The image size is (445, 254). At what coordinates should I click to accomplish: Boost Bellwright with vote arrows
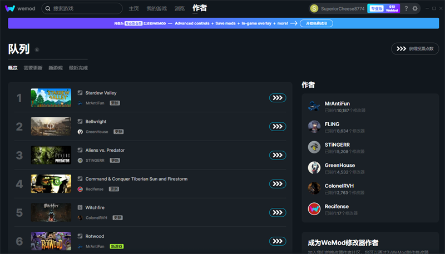[x=278, y=126]
